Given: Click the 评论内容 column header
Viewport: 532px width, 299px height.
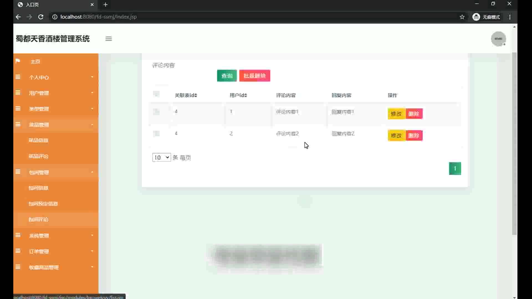Looking at the screenshot, I should (286, 95).
